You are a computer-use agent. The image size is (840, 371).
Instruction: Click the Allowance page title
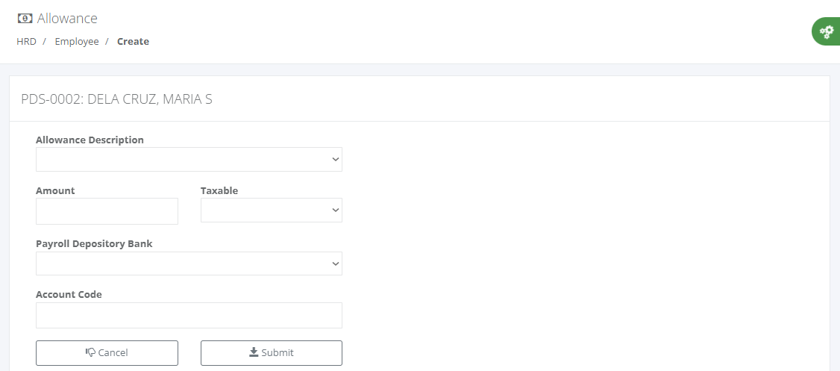click(x=67, y=19)
